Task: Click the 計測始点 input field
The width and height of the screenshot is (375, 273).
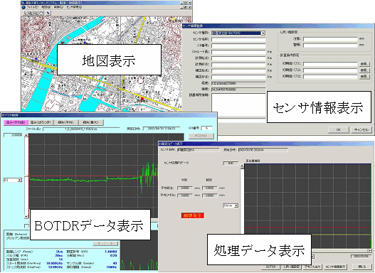Action: (238, 58)
